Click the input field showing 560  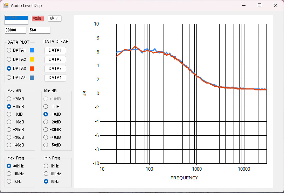[x=40, y=30]
